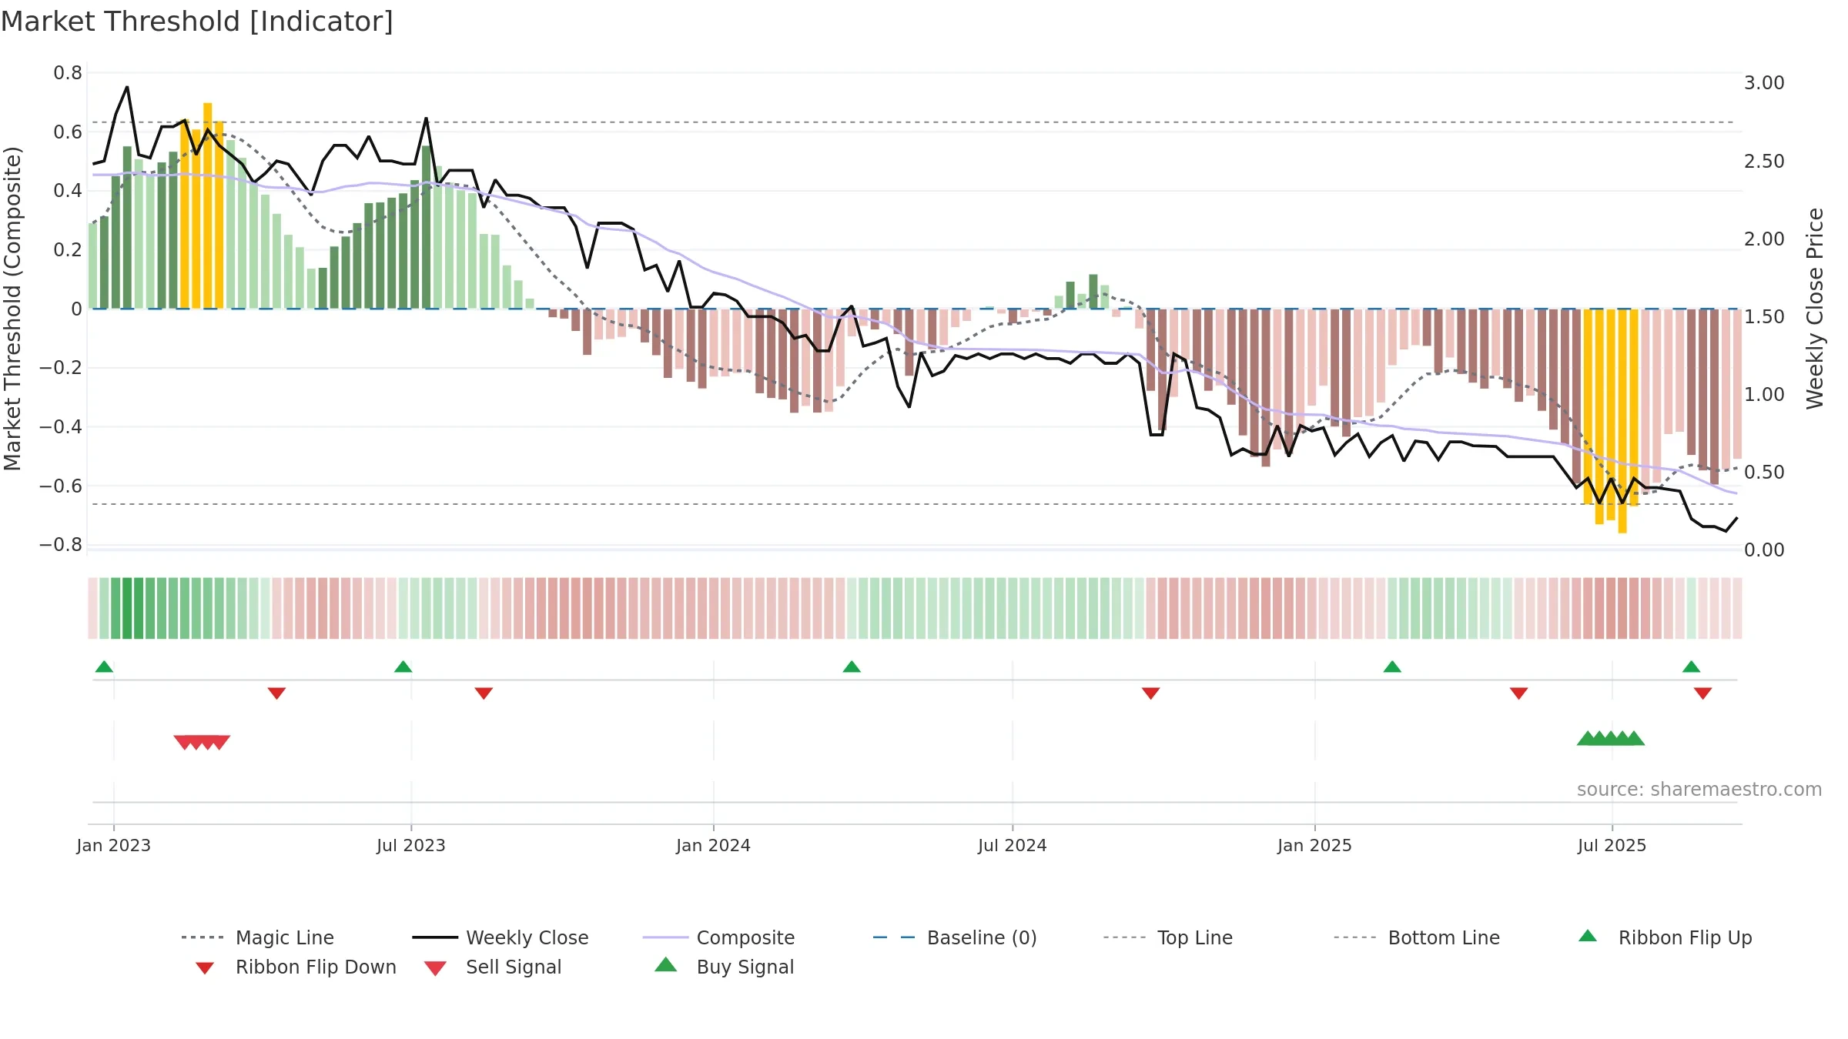Click the green ribbon flip-up marker in August 2025
This screenshot has height=1039, width=1848.
point(1691,666)
